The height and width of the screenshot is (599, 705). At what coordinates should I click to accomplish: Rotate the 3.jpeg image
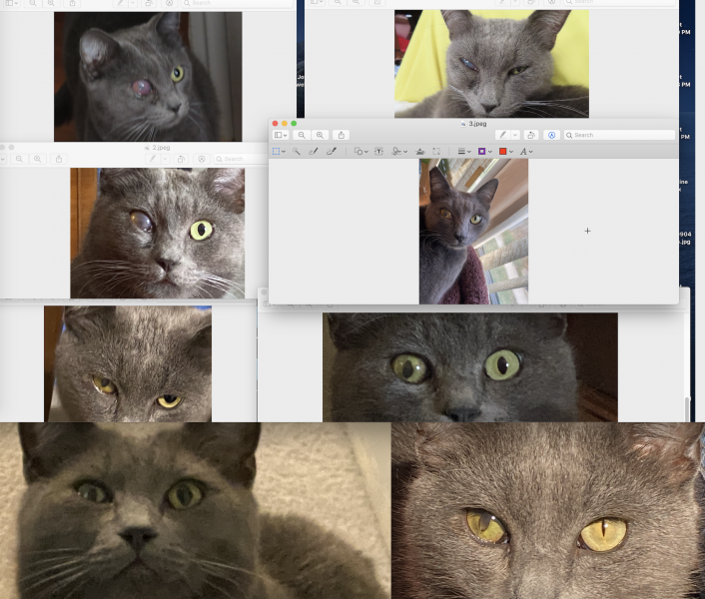[531, 135]
